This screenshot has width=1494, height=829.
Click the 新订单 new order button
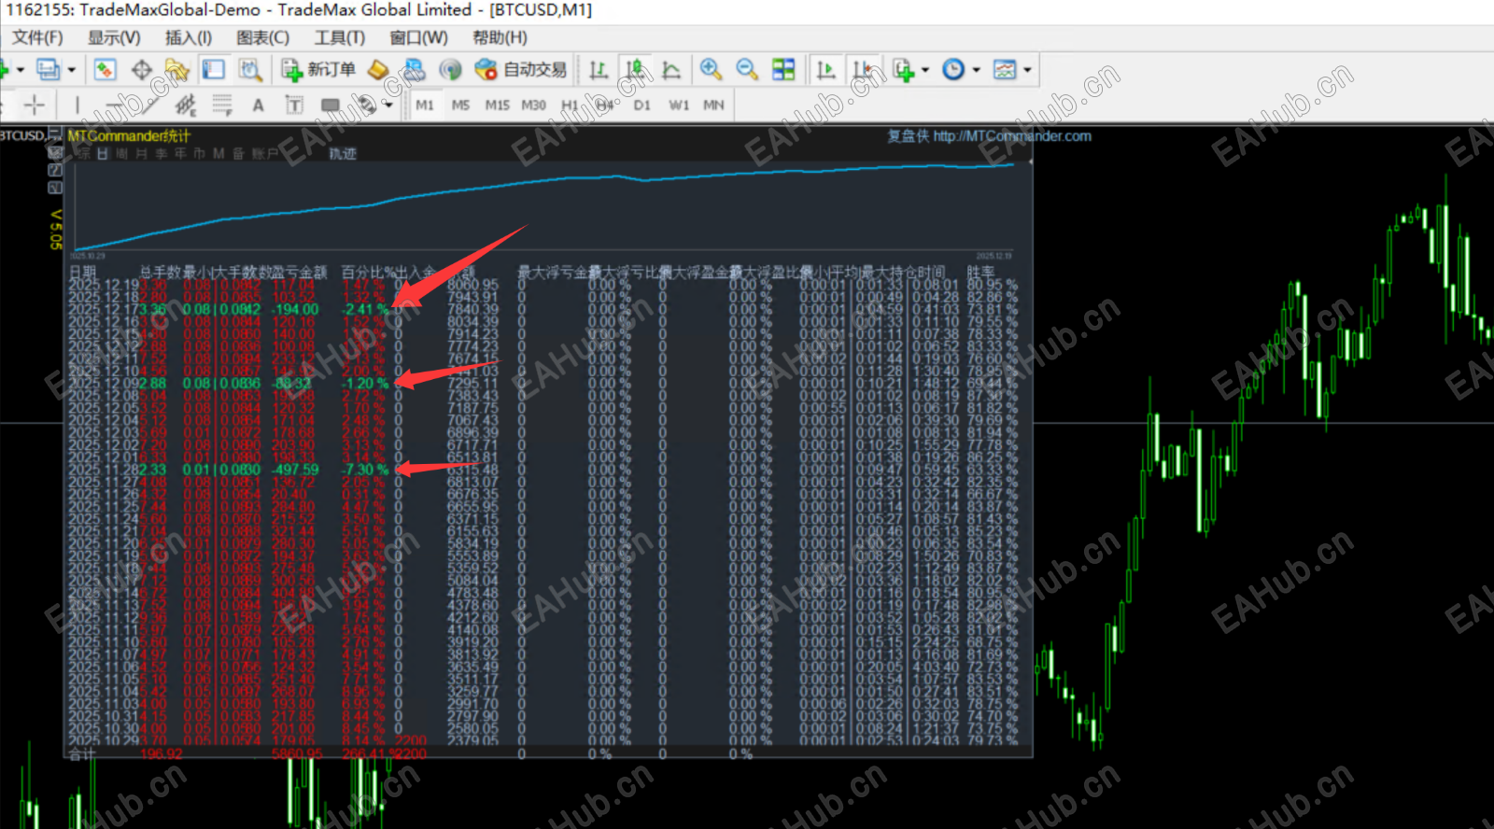318,70
